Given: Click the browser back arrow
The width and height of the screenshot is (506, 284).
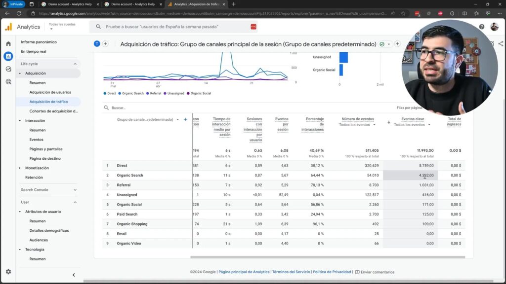Looking at the screenshot, I should [7, 13].
